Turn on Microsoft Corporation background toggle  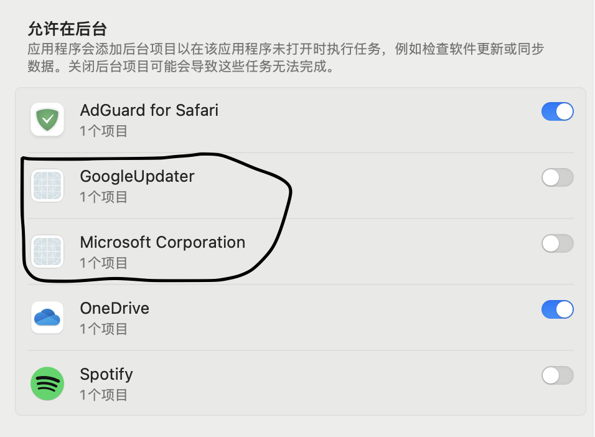pos(557,243)
